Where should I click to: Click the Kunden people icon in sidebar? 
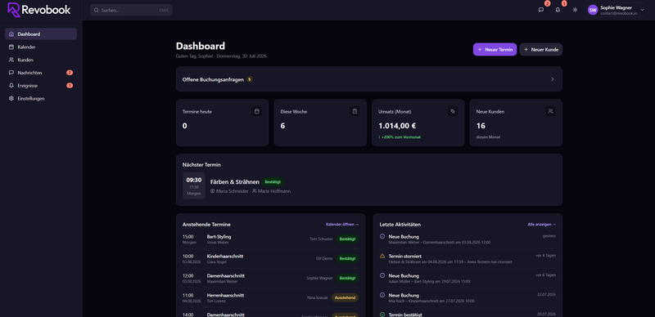pyautogui.click(x=11, y=60)
